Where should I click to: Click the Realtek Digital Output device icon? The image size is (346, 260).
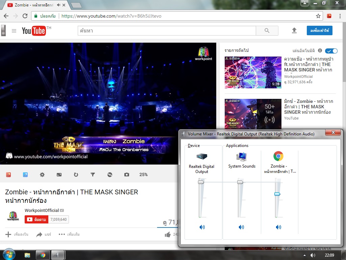coord(202,156)
